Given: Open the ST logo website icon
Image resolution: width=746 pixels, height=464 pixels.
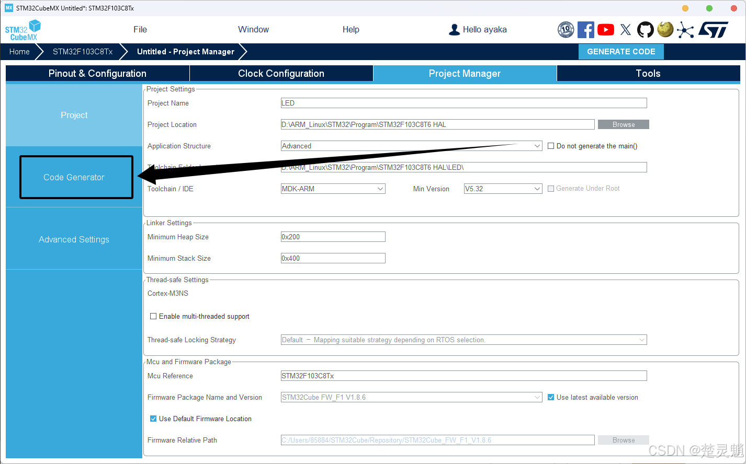Looking at the screenshot, I should coord(713,30).
